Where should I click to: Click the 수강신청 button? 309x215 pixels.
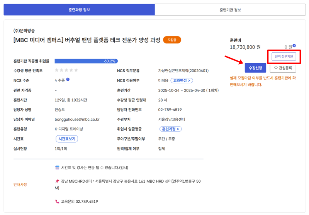pyautogui.click(x=255, y=68)
